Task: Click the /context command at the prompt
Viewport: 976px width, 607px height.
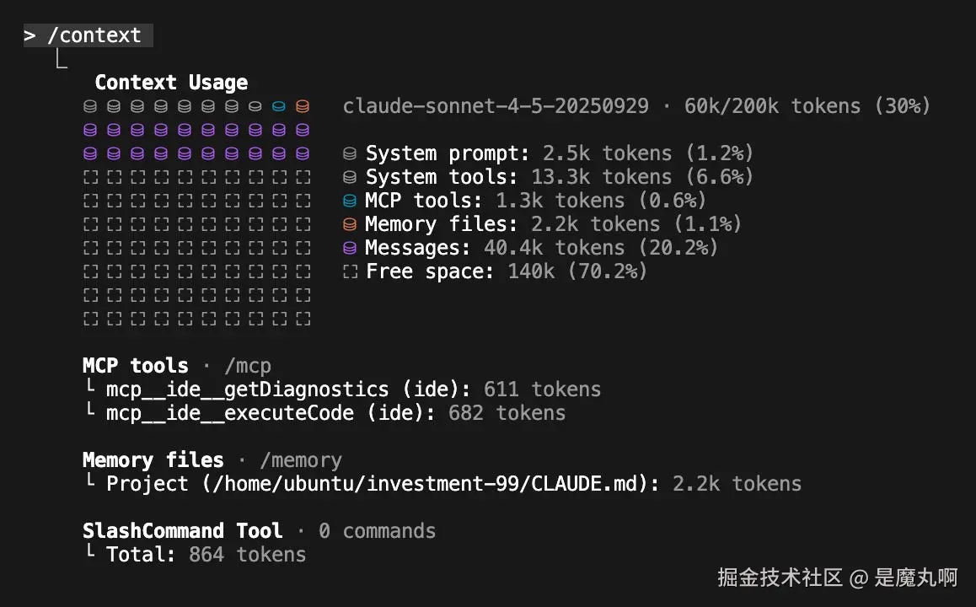Action: (94, 35)
